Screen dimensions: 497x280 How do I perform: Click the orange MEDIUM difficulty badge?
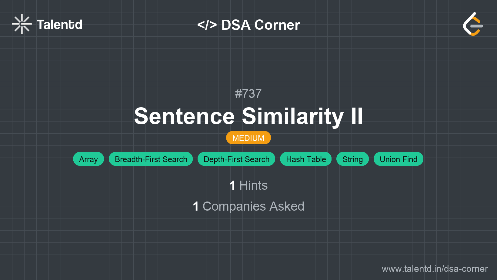point(248,138)
